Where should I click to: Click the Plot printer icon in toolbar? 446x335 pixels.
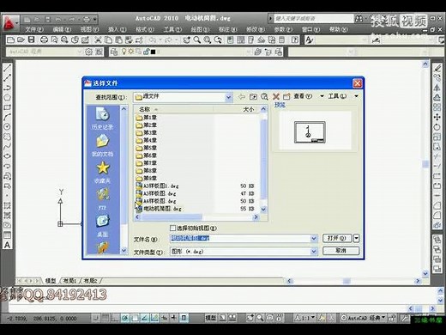tap(44, 40)
